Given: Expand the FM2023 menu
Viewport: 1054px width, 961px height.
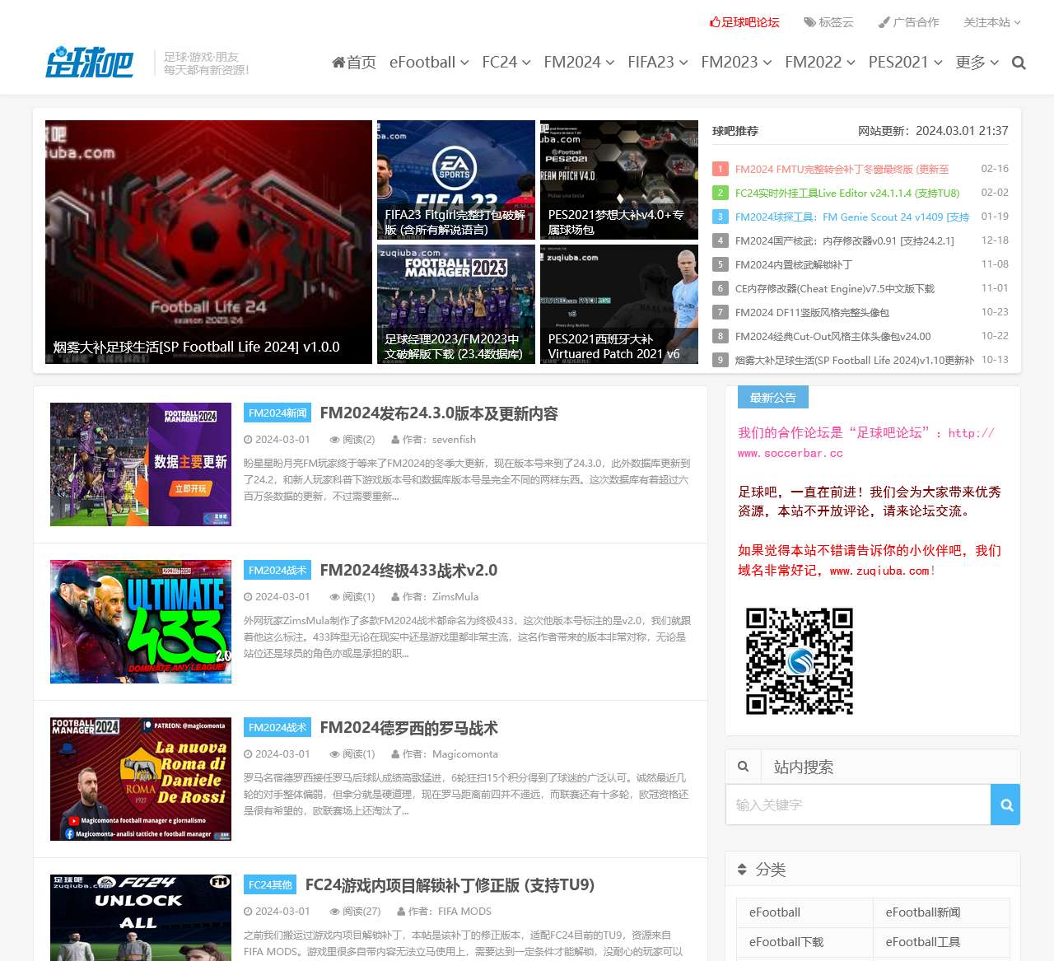Looking at the screenshot, I should (x=736, y=63).
